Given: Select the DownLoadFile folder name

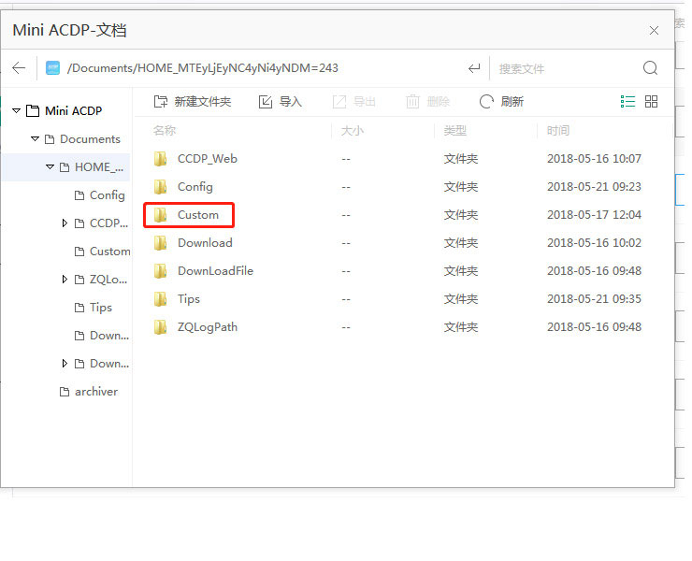Looking at the screenshot, I should tap(215, 271).
